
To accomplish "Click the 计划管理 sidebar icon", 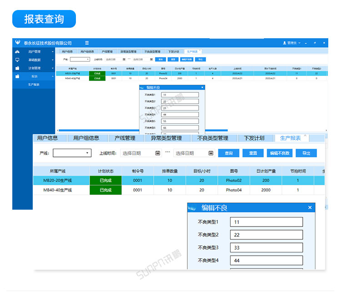I will click(17, 68).
